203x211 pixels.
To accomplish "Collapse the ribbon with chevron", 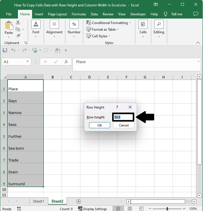I will [198, 43].
